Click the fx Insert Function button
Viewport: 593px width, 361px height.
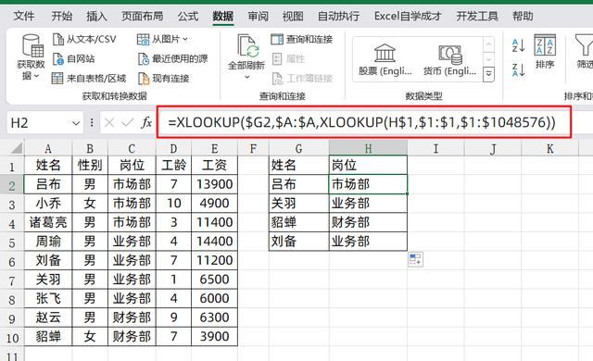pyautogui.click(x=146, y=123)
